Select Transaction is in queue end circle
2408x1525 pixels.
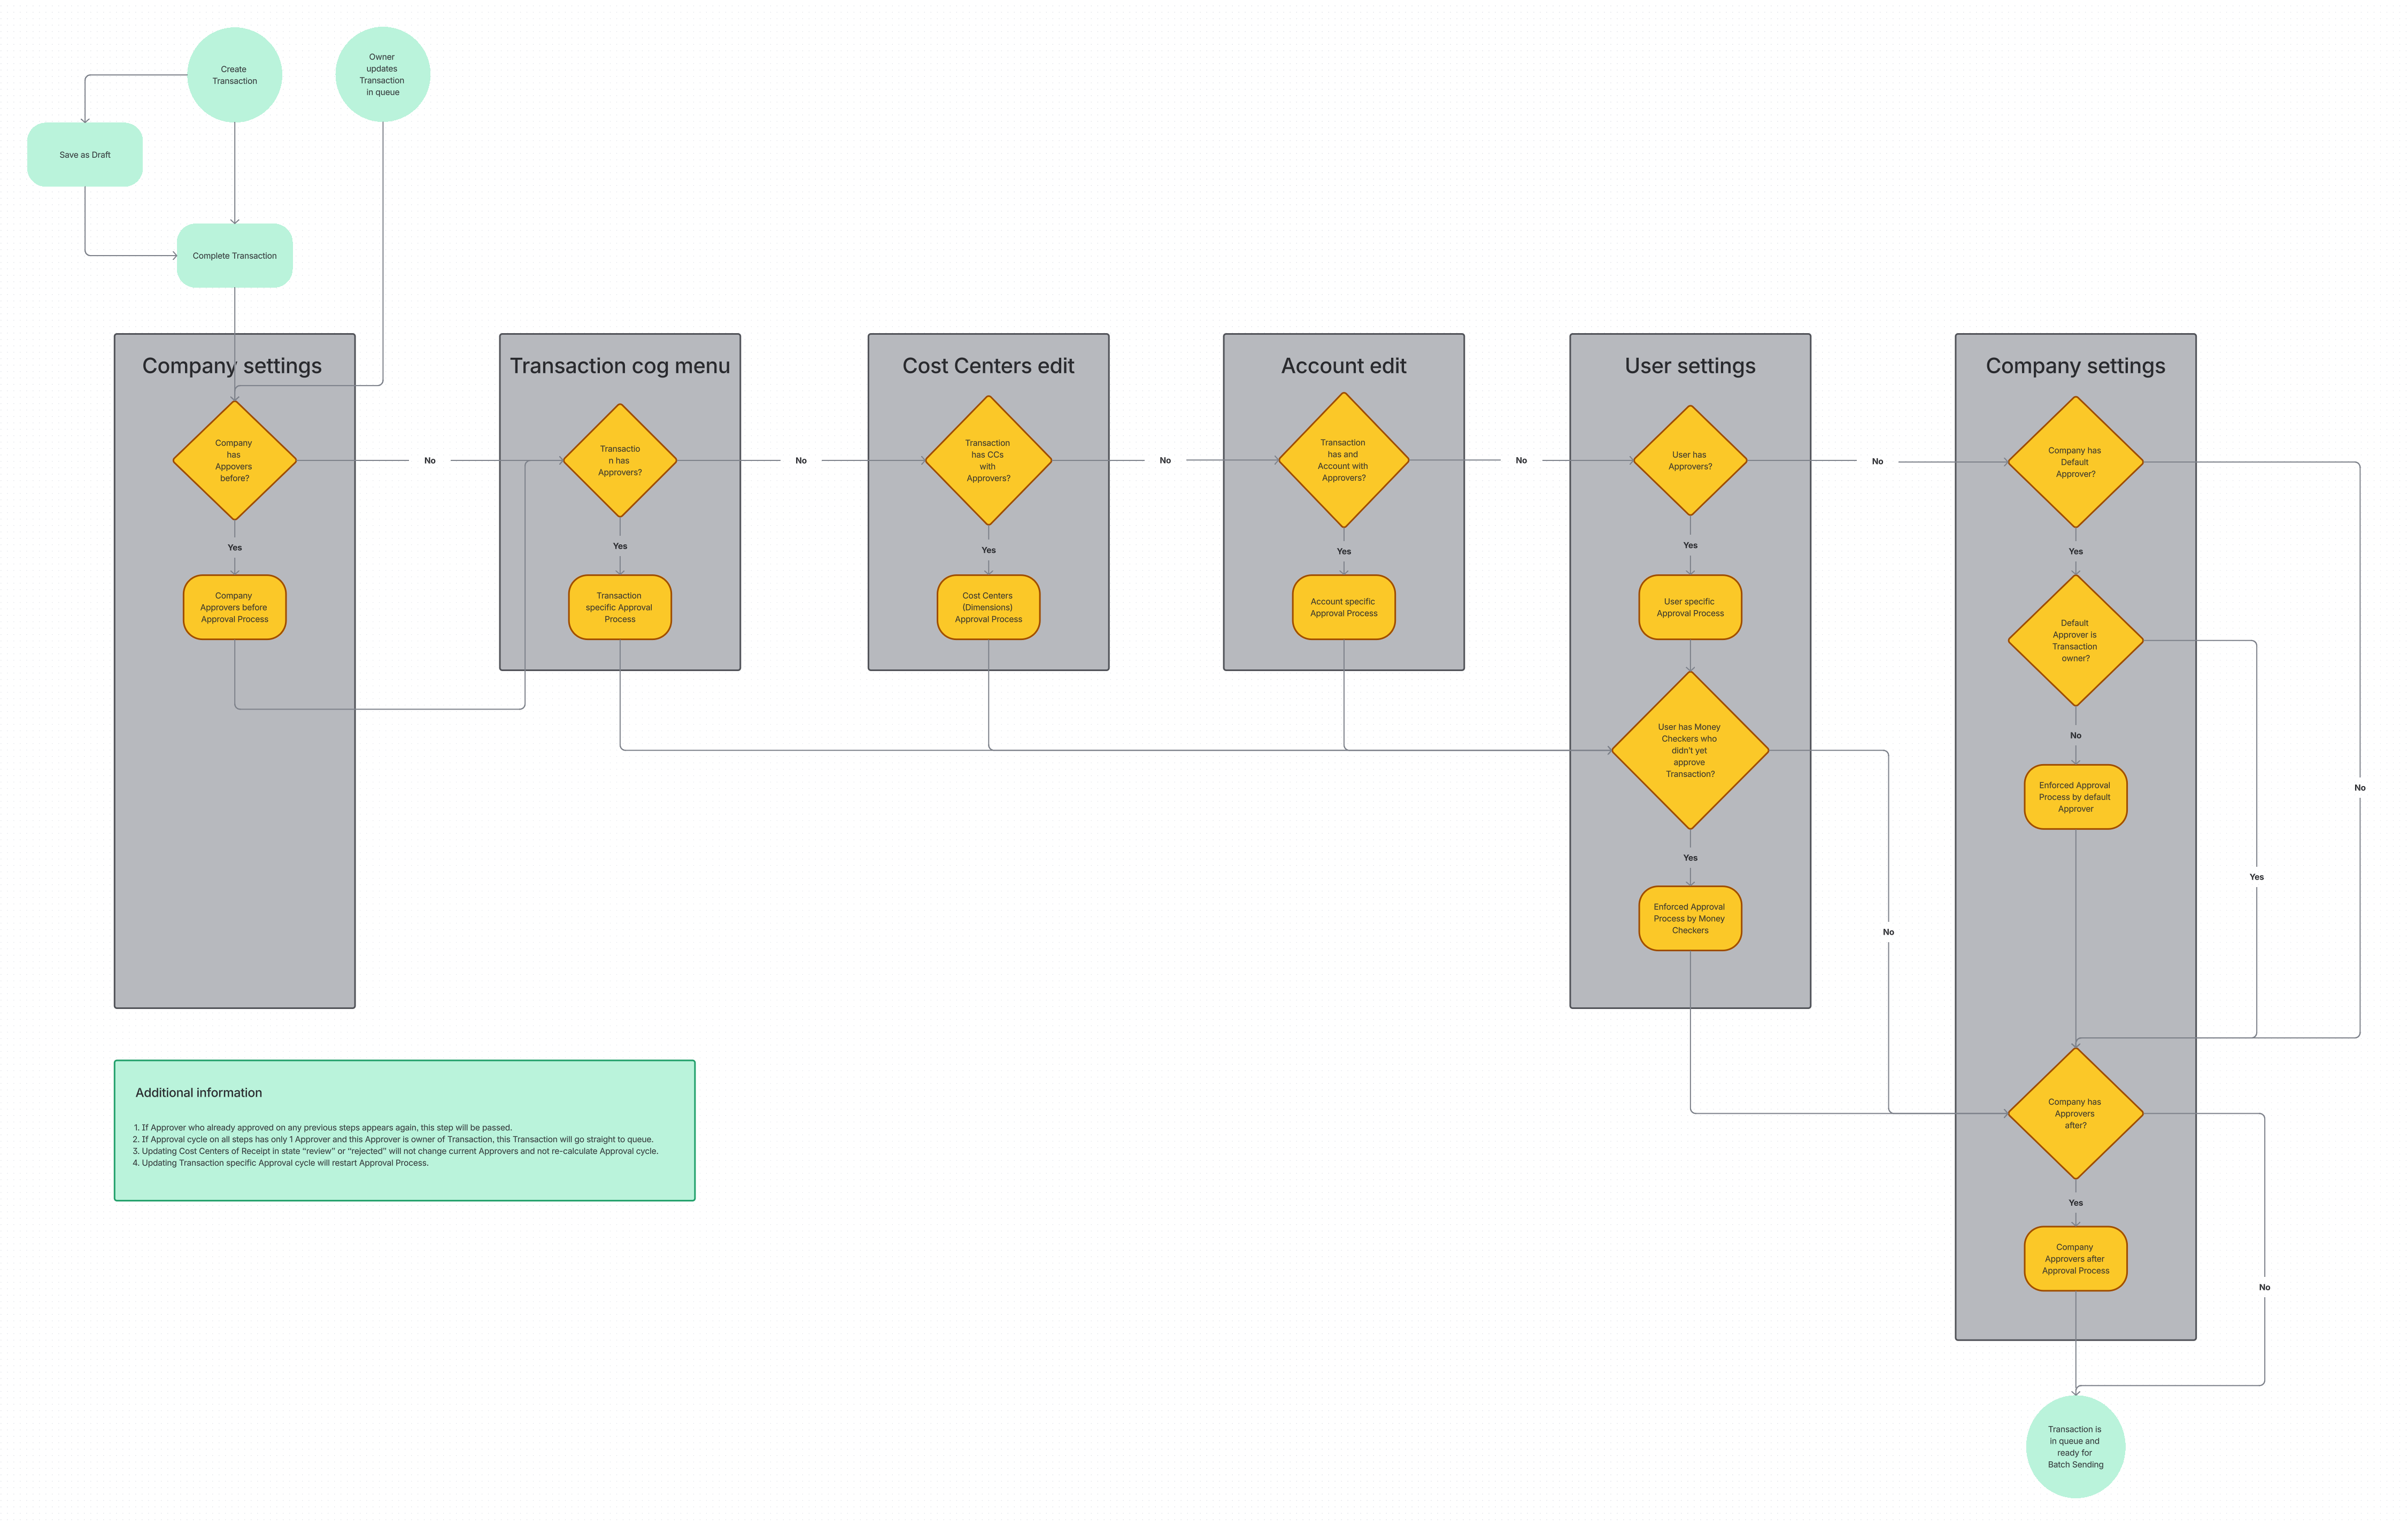point(2075,1446)
